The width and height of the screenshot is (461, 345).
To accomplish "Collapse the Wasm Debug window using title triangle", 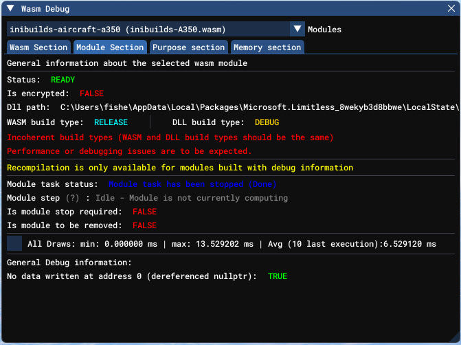I will (x=10, y=10).
